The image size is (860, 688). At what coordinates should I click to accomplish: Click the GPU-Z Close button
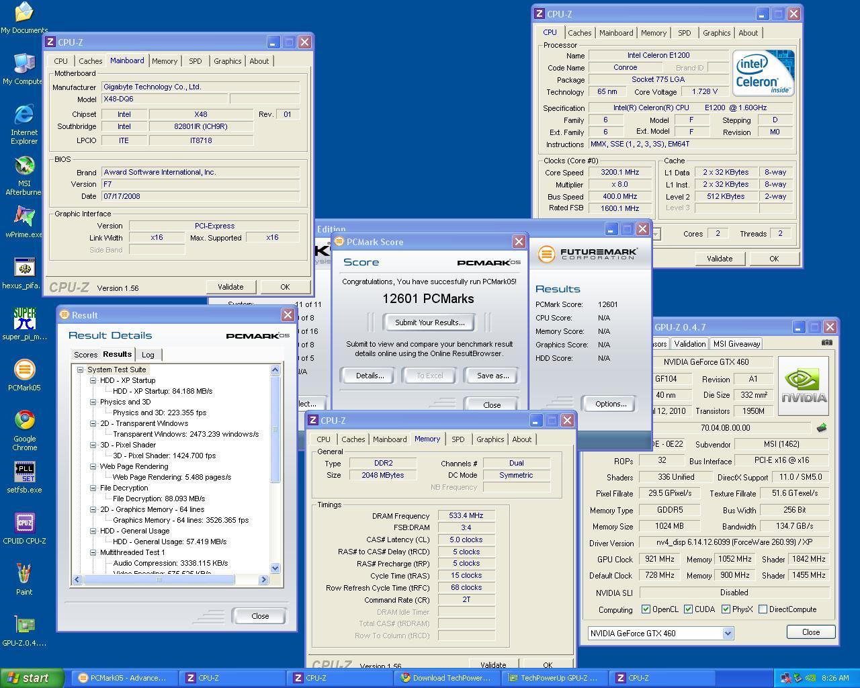pos(811,632)
